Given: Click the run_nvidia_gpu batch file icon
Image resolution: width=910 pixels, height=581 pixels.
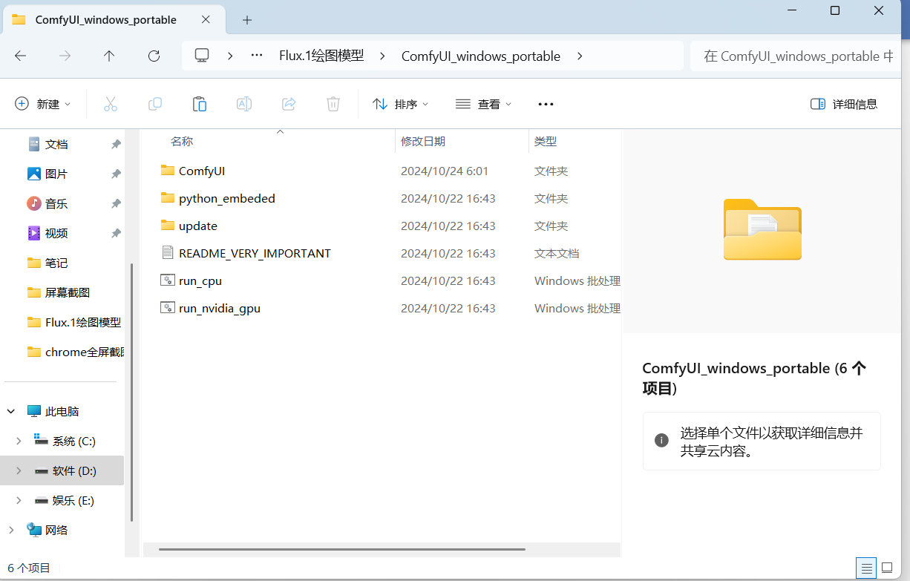Looking at the screenshot, I should [x=168, y=308].
